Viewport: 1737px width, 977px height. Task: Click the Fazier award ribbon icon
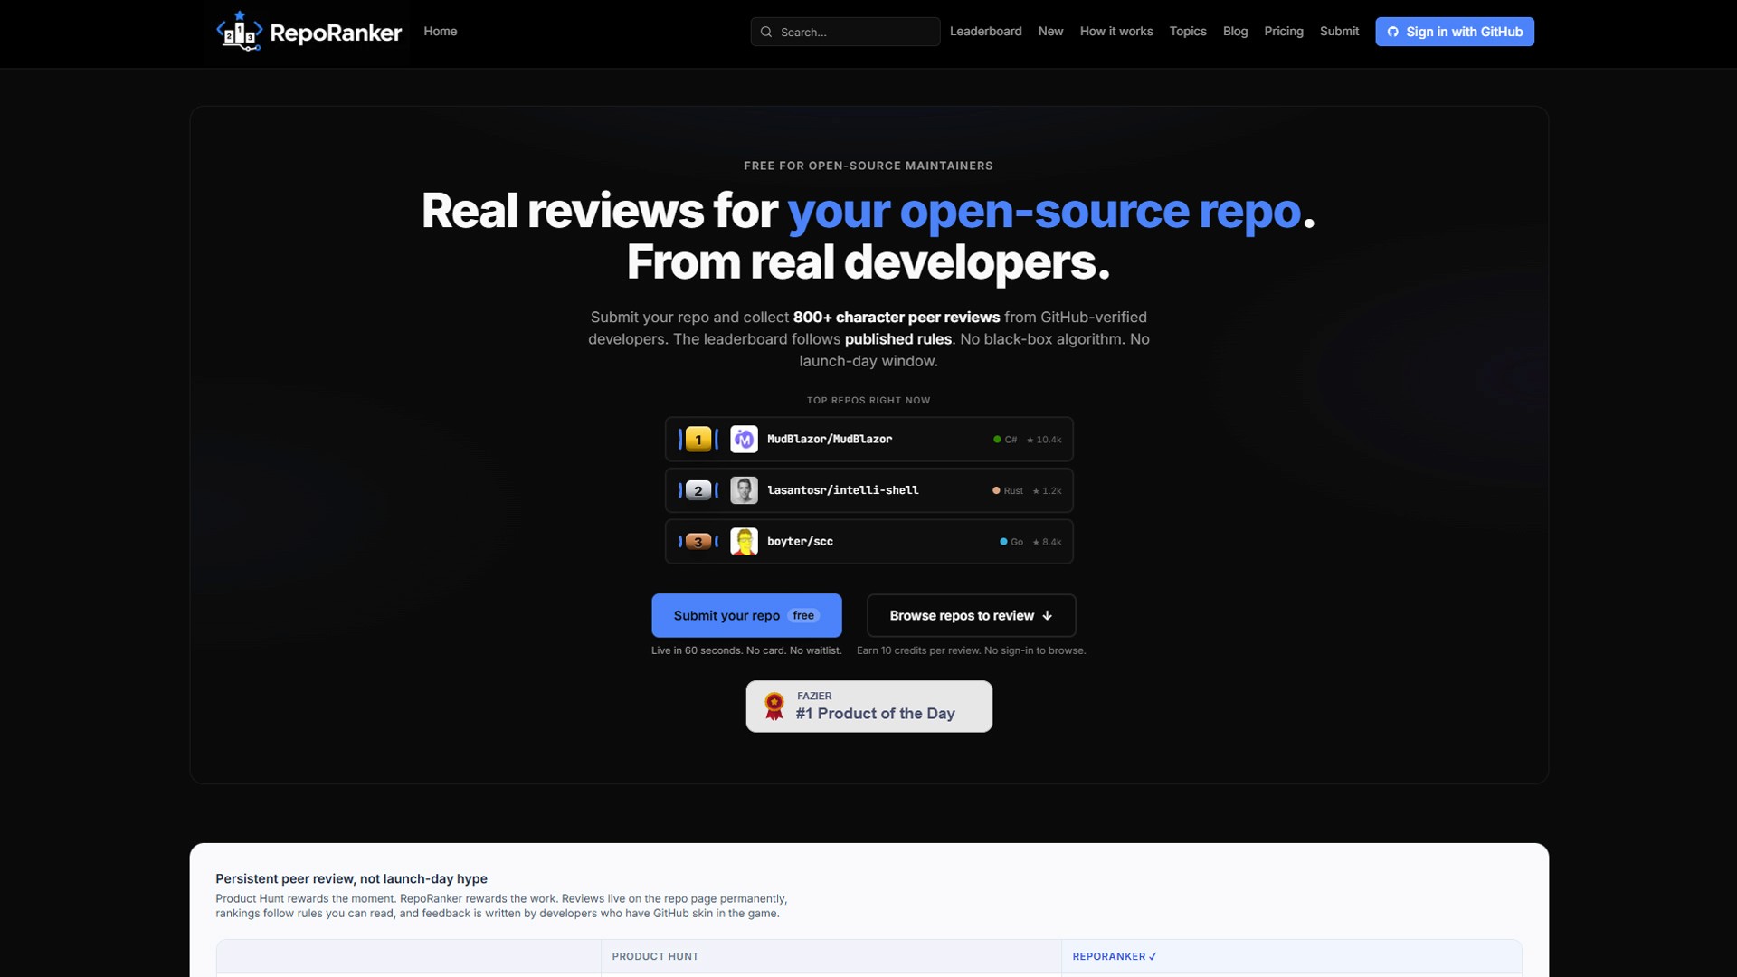[774, 707]
